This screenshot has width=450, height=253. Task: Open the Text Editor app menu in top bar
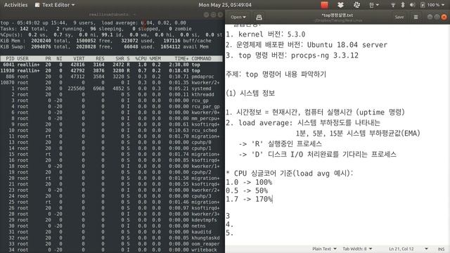(55, 5)
